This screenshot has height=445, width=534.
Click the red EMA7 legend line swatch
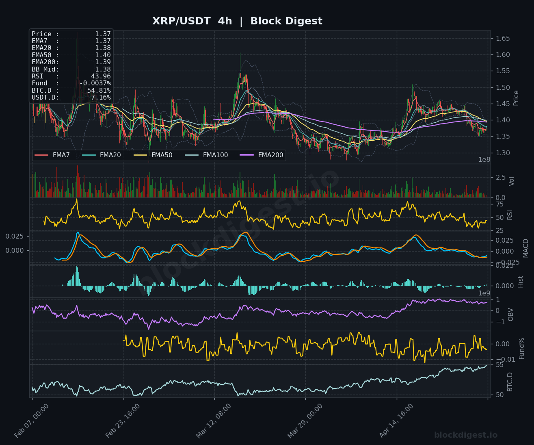(41, 155)
